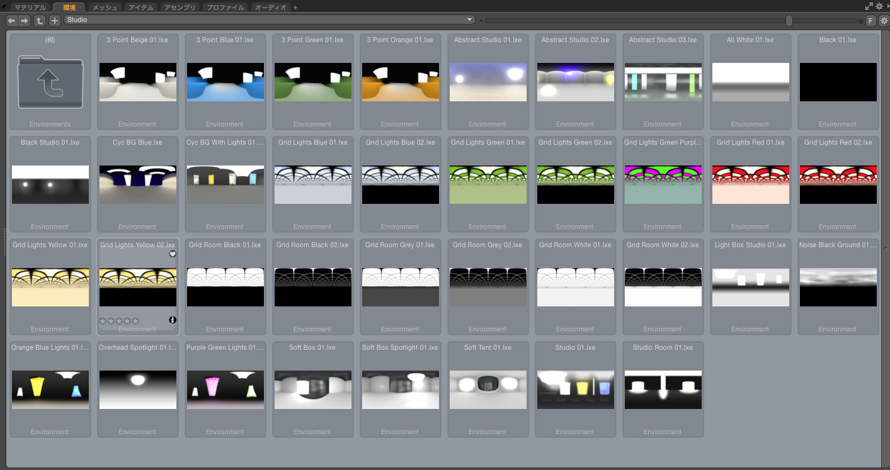Image resolution: width=890 pixels, height=470 pixels.
Task: Select Grid Lights Blue 02 preset
Action: point(400,184)
